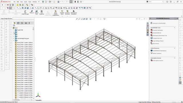Screen dimensions: 183x103
Task: Select the Measure tool
Action: point(32,12)
